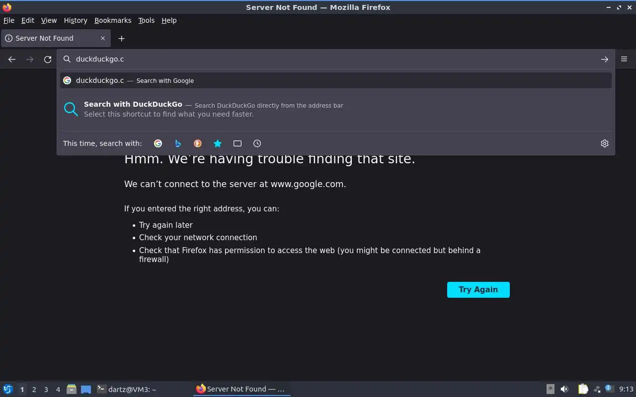Search in Bookmarks using star icon
This screenshot has height=397, width=636.
pyautogui.click(x=218, y=143)
